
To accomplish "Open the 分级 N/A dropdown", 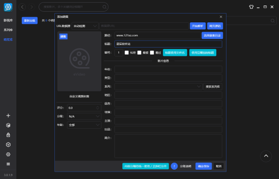I will pos(84,117).
